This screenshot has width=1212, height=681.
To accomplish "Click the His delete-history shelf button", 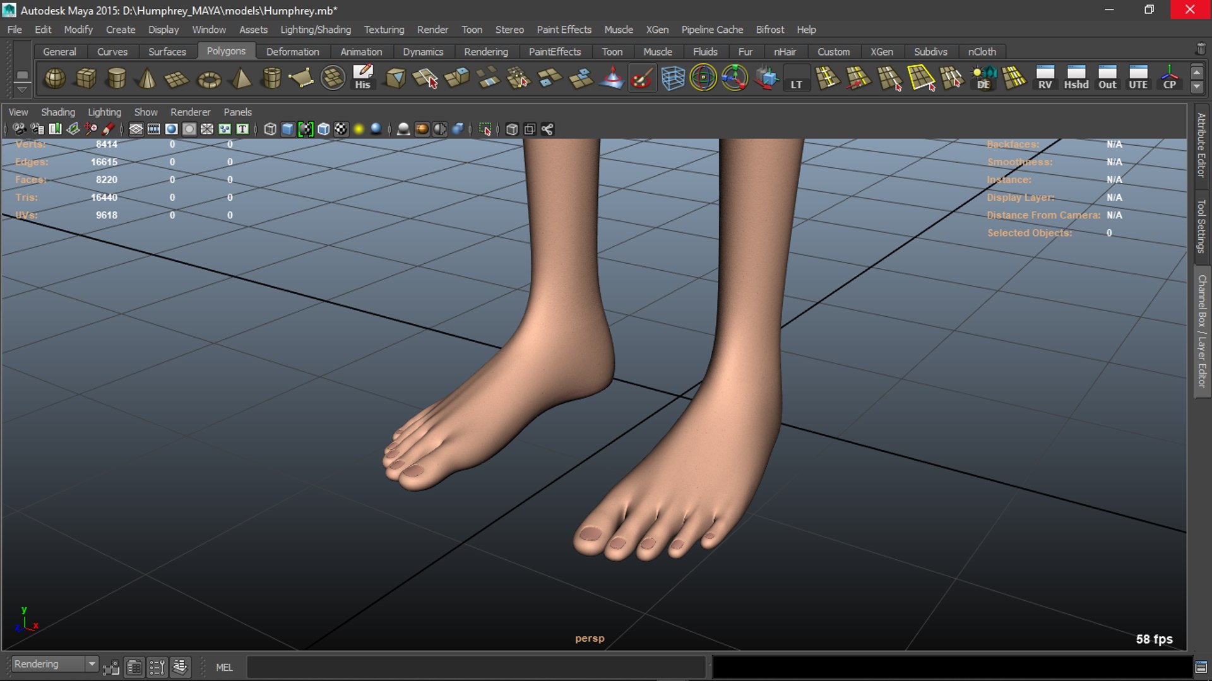I will (363, 78).
